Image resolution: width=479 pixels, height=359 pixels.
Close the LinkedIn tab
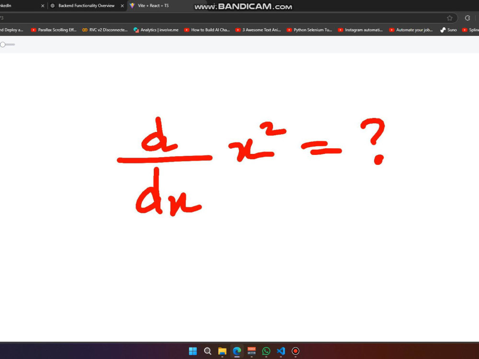[43, 6]
